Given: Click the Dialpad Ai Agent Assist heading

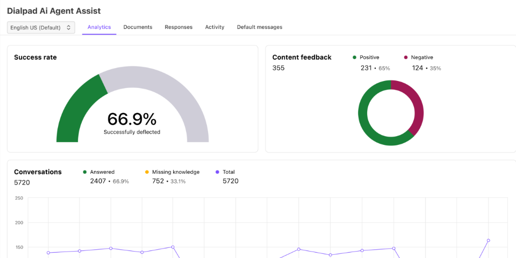Looking at the screenshot, I should (54, 11).
